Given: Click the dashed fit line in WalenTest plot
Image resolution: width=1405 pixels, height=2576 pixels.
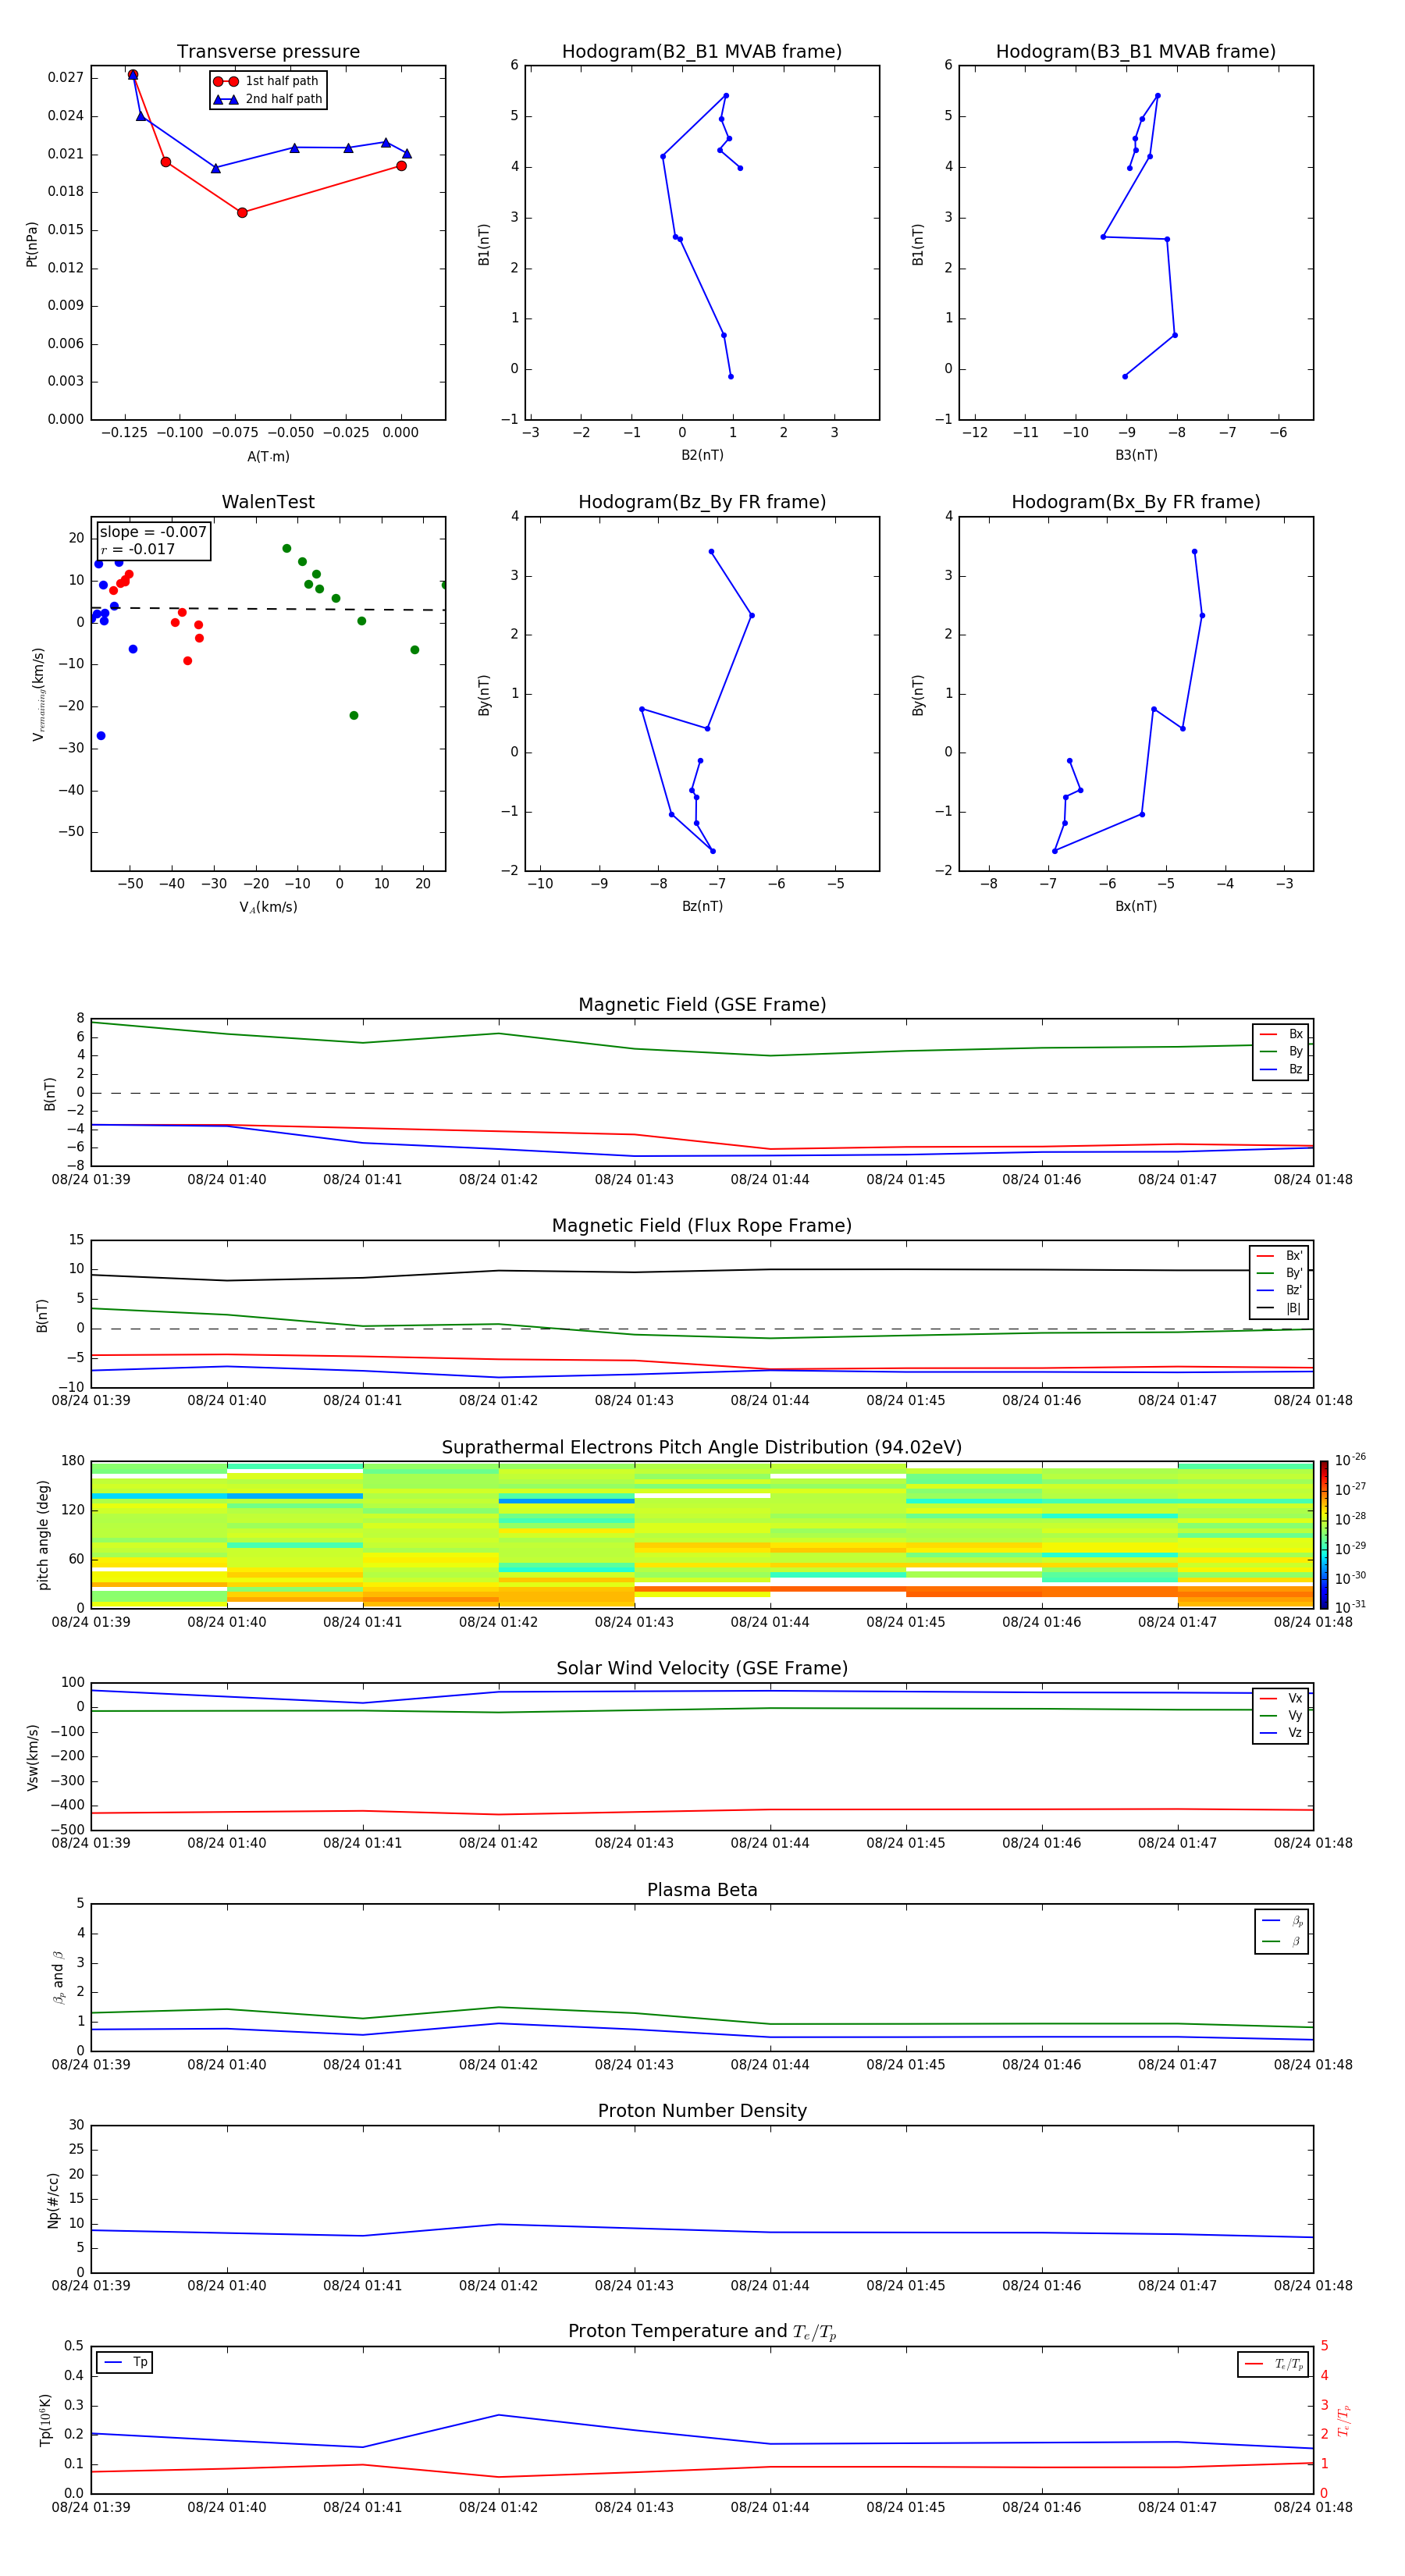Looking at the screenshot, I should (268, 608).
